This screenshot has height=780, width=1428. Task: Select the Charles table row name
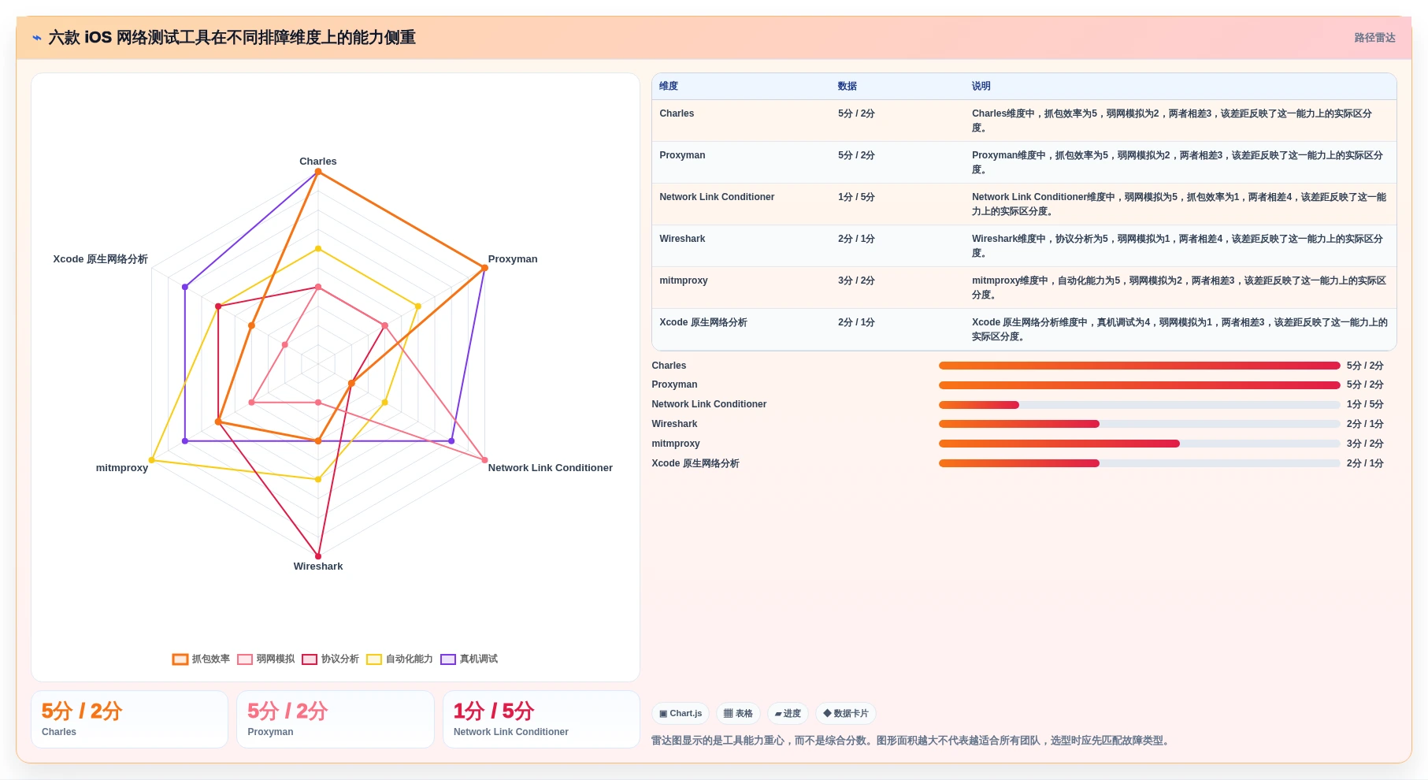[x=677, y=113]
